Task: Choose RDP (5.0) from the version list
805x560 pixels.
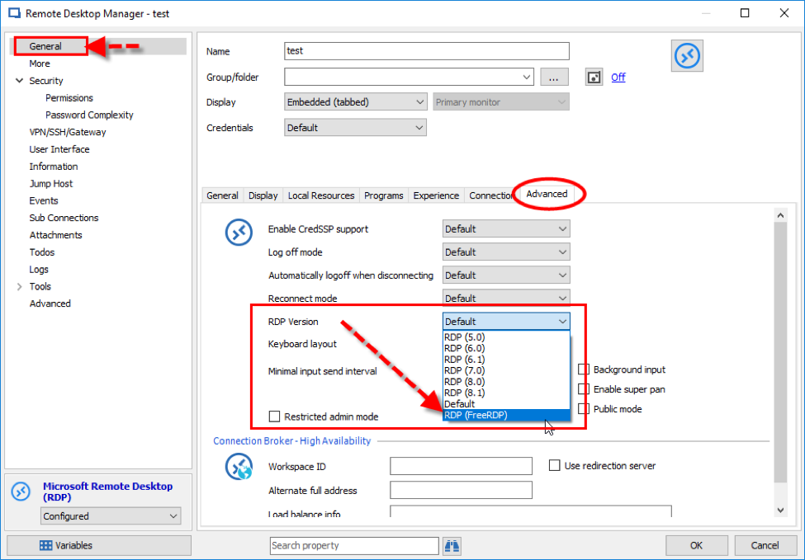Action: click(x=506, y=337)
